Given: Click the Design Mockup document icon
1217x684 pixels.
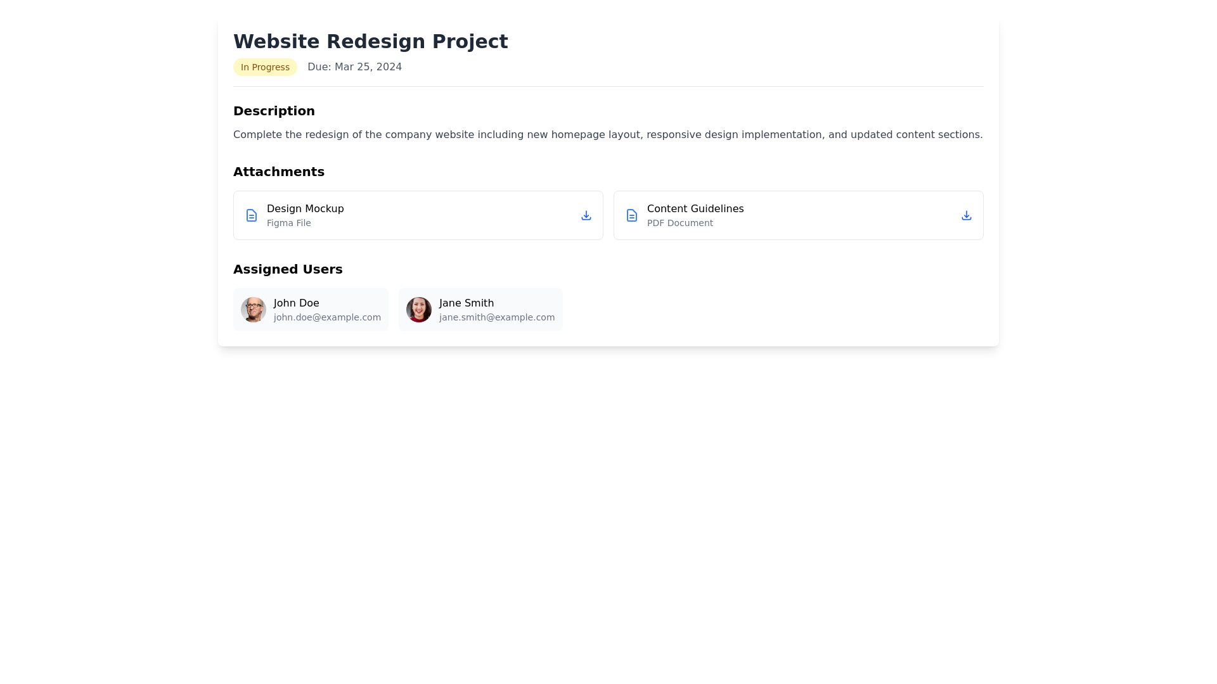Looking at the screenshot, I should 252,215.
